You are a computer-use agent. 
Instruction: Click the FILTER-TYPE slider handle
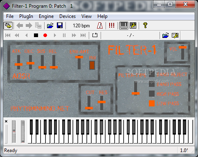click(135, 93)
